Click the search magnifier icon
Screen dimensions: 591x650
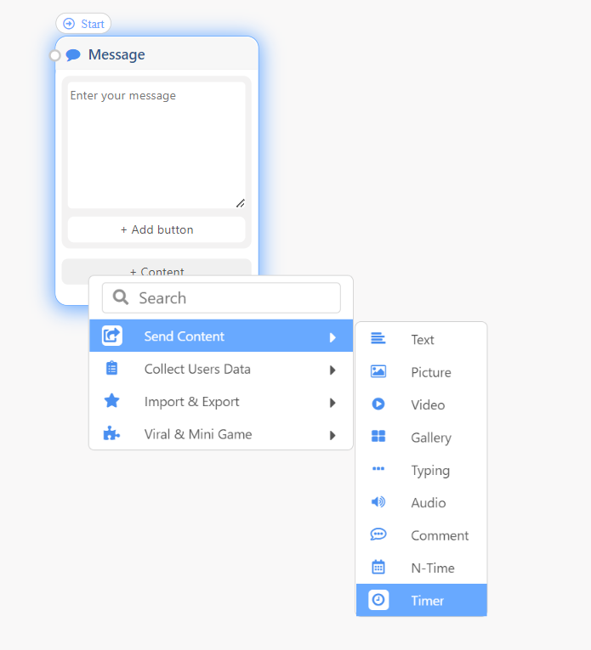click(121, 297)
